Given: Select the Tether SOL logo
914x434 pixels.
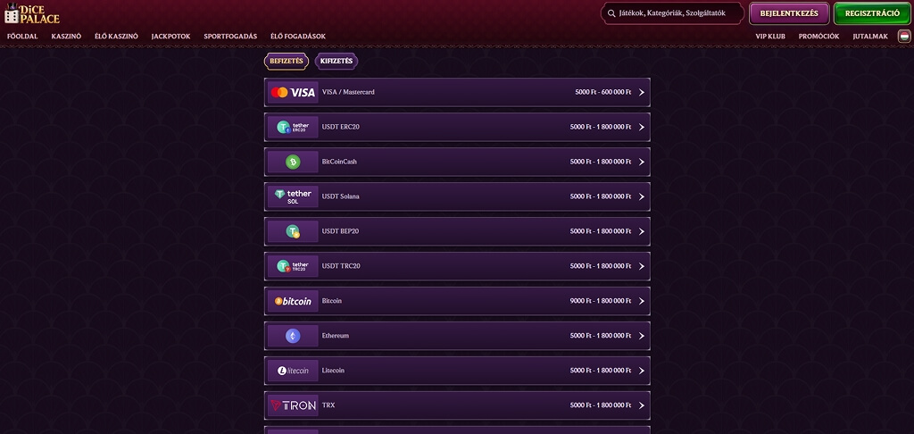Looking at the screenshot, I should 293,196.
